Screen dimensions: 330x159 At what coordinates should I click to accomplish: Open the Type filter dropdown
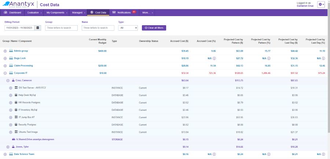(128, 28)
